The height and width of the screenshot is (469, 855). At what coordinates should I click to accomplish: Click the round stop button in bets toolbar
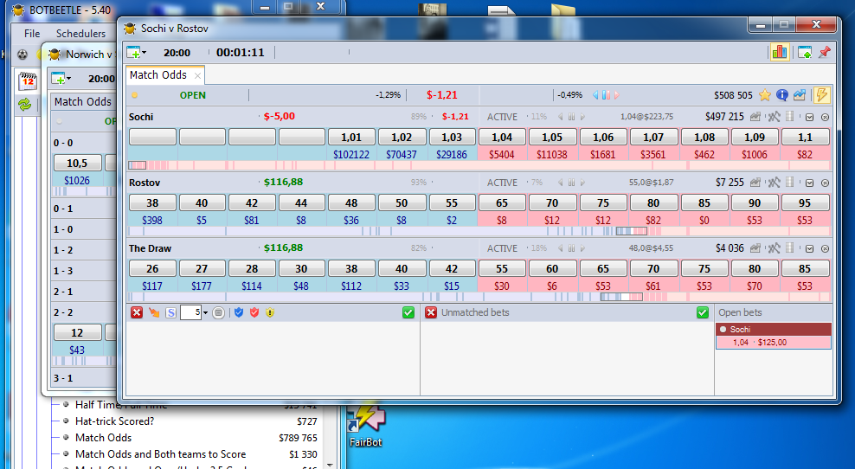click(218, 312)
